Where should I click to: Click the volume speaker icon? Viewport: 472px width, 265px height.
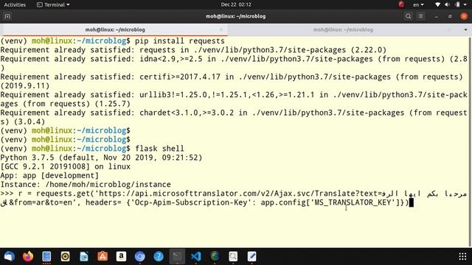coord(448,4)
